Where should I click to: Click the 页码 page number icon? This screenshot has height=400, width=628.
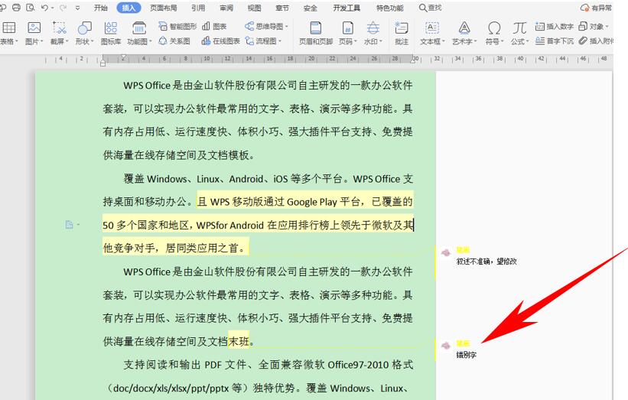[x=347, y=28]
